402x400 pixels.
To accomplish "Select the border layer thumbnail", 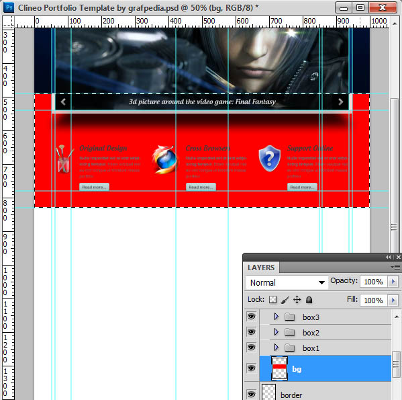I will click(x=268, y=392).
